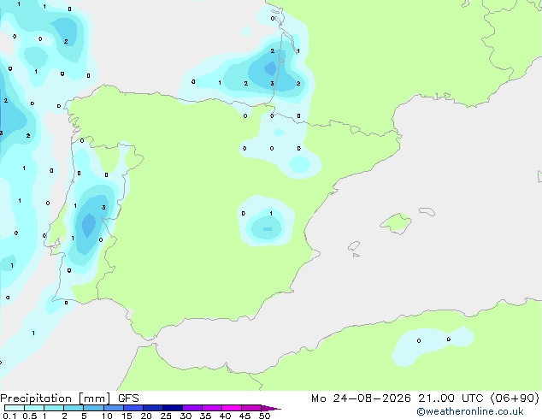Click the 0.1–0.5 mm palest legend swatch
This screenshot has height=419, width=542.
[x=15, y=408]
